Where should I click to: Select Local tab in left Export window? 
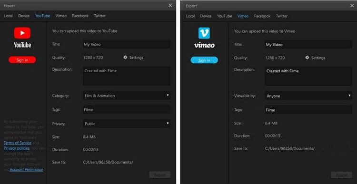point(8,16)
